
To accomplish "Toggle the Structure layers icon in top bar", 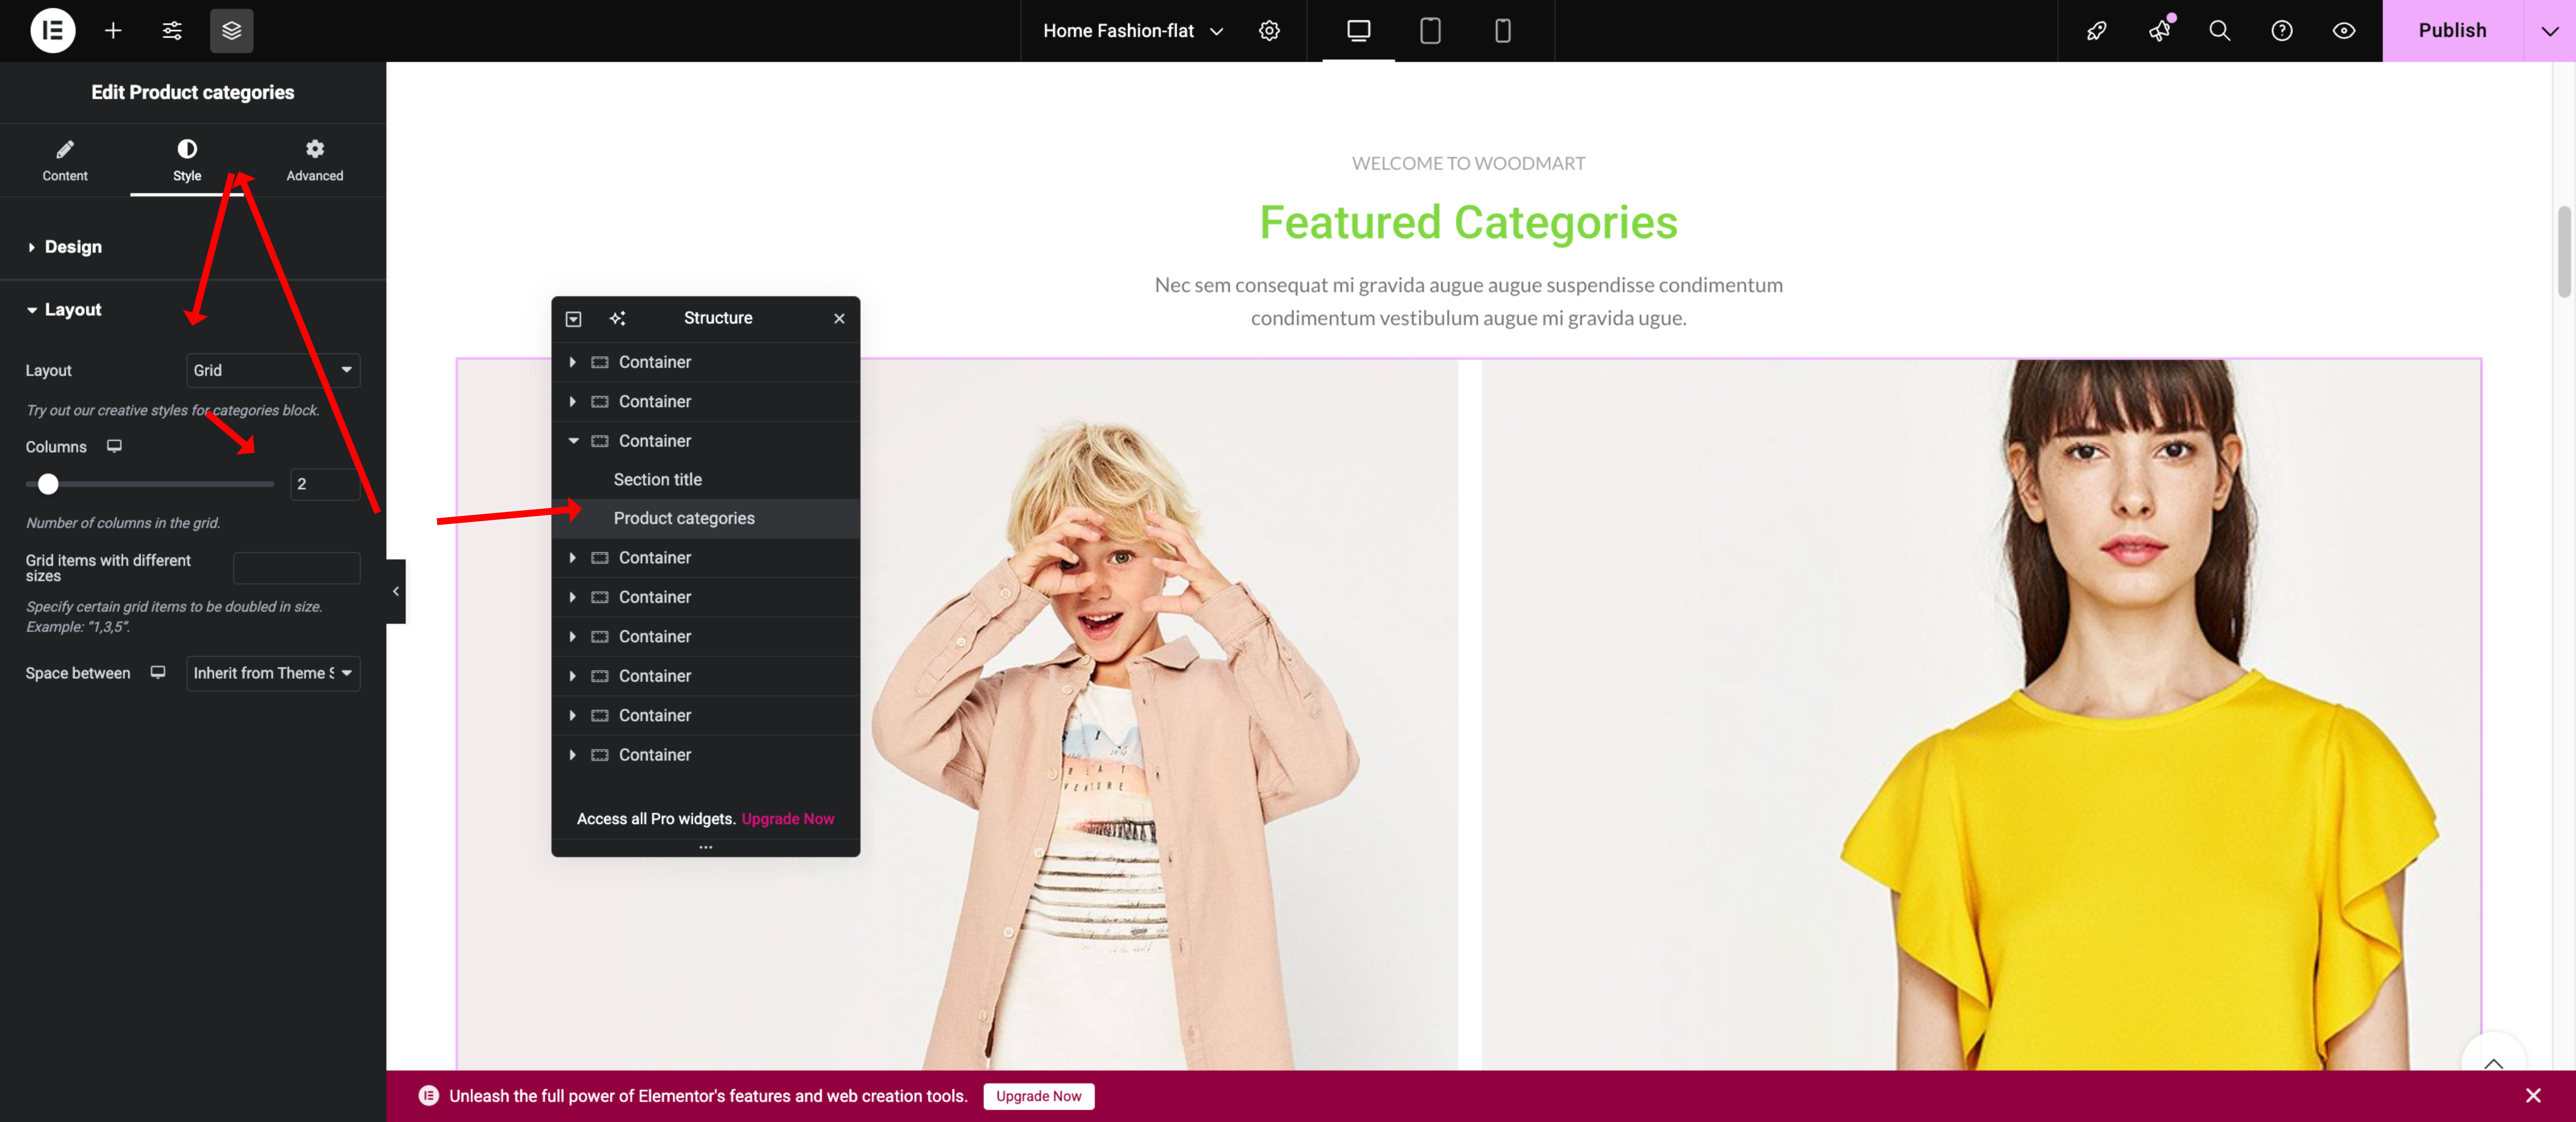I will tap(231, 30).
